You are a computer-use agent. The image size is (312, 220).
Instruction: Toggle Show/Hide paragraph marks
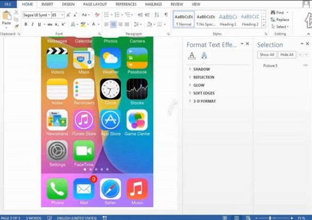(166, 15)
